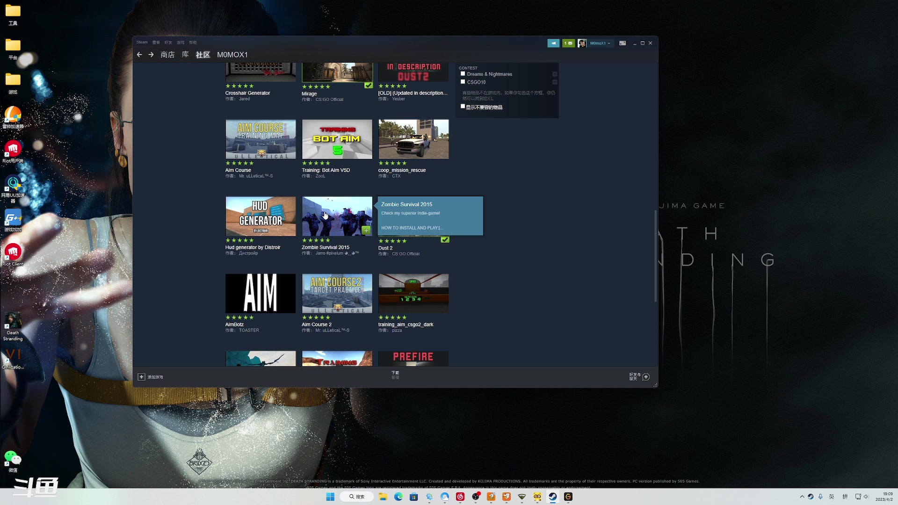
Task: Click MOmoX1 profile avatar picture
Action: click(x=582, y=43)
